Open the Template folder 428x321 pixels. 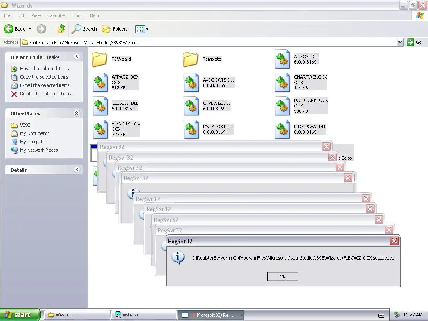click(x=191, y=59)
